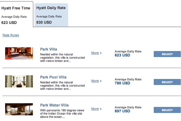Open the Park Pool Villa title link
This screenshot has width=181, height=121.
tap(53, 77)
